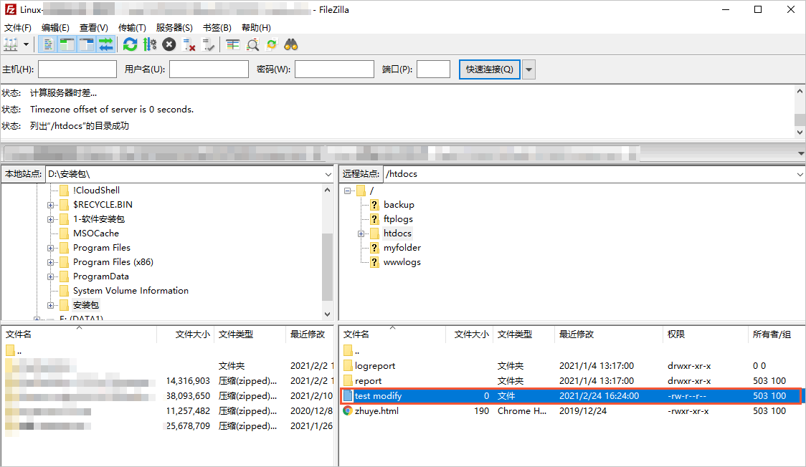Open the remote site path dropdown
806x467 pixels.
coord(800,175)
